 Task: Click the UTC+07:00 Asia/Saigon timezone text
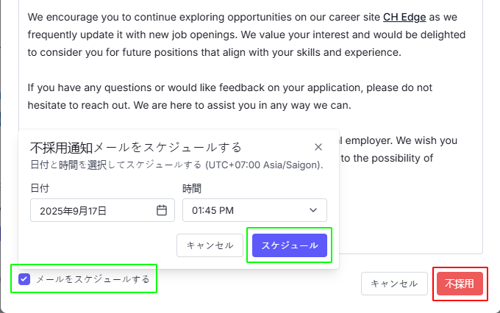[x=265, y=165]
